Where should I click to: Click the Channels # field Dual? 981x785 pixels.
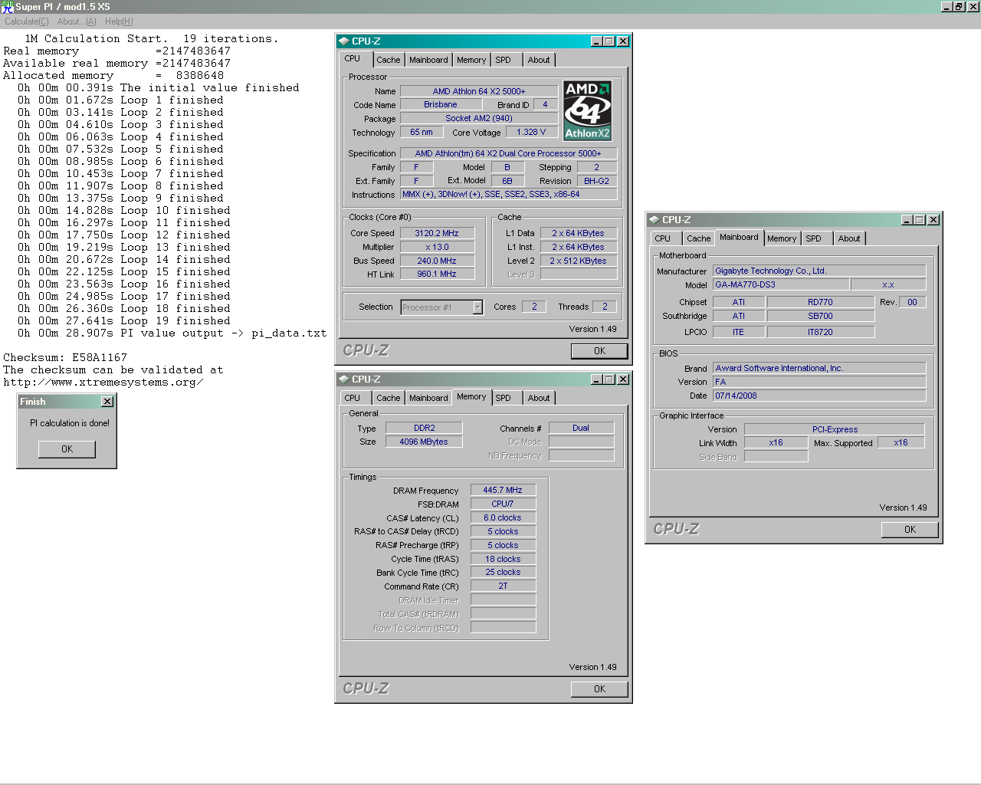pyautogui.click(x=581, y=429)
